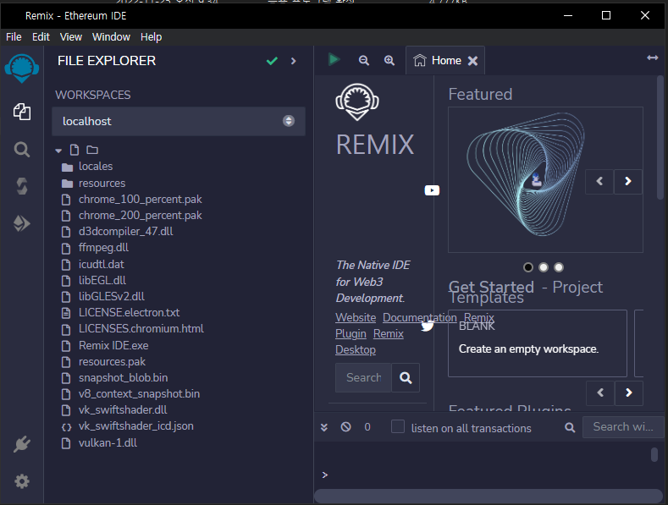Open the Search in files sidebar icon
Image resolution: width=668 pixels, height=505 pixels.
tap(22, 150)
